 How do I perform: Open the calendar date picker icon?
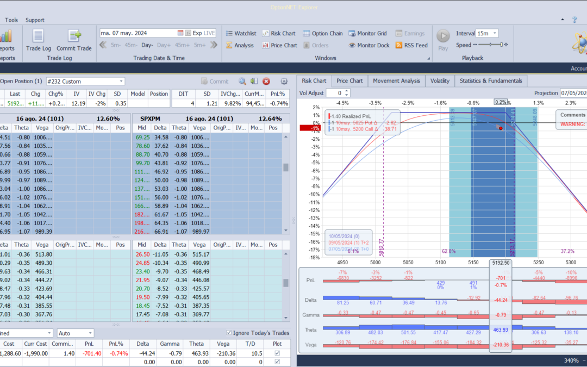pos(180,33)
